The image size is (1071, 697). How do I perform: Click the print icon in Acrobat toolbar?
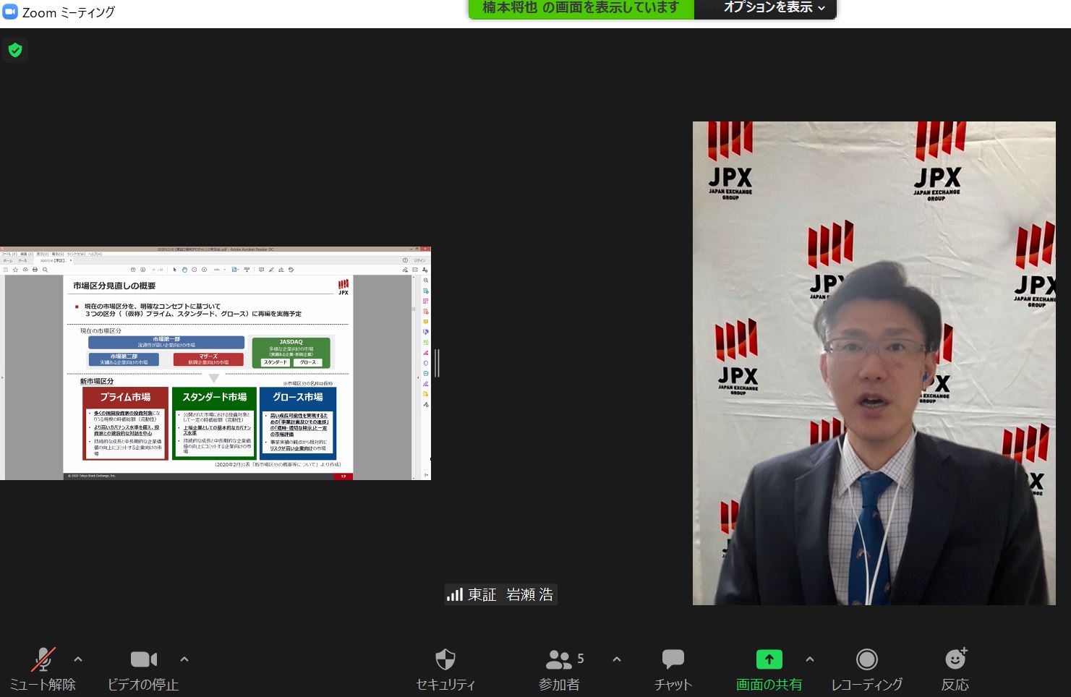35,270
